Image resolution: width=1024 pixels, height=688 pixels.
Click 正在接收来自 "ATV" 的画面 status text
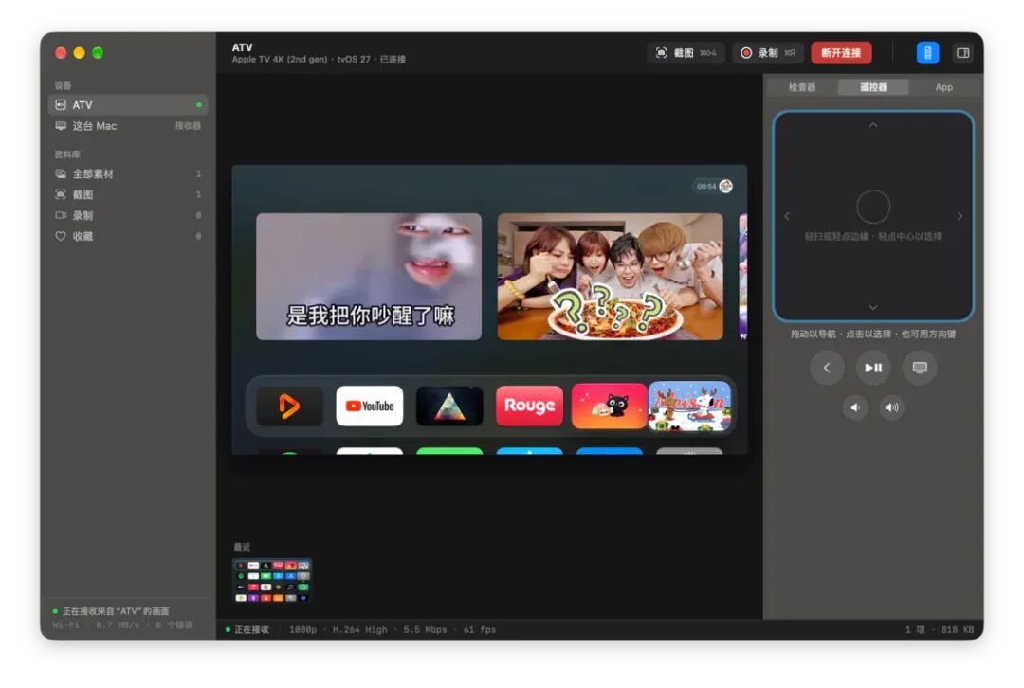click(x=116, y=611)
